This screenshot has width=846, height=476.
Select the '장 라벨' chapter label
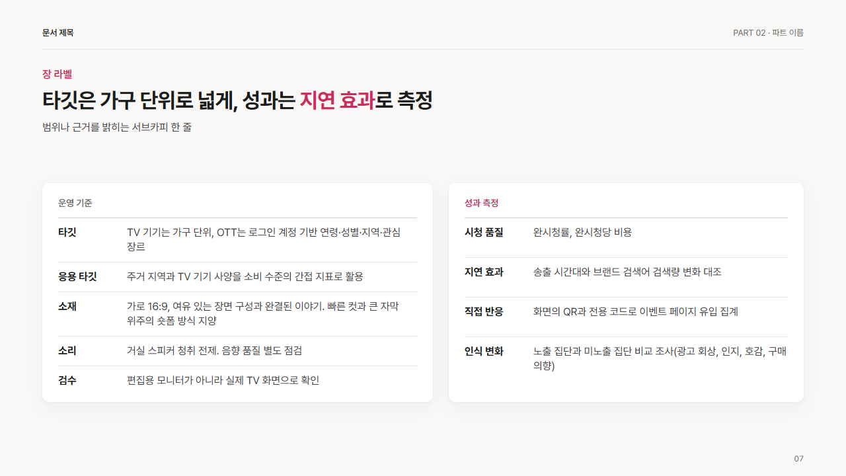point(57,74)
